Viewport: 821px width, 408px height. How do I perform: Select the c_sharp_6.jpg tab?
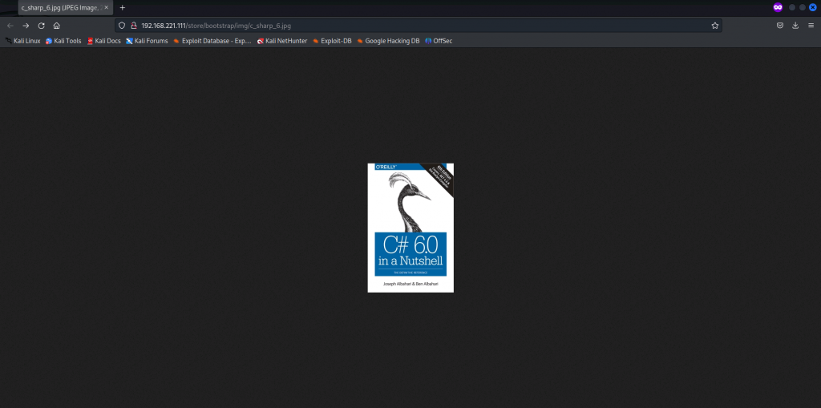click(65, 8)
